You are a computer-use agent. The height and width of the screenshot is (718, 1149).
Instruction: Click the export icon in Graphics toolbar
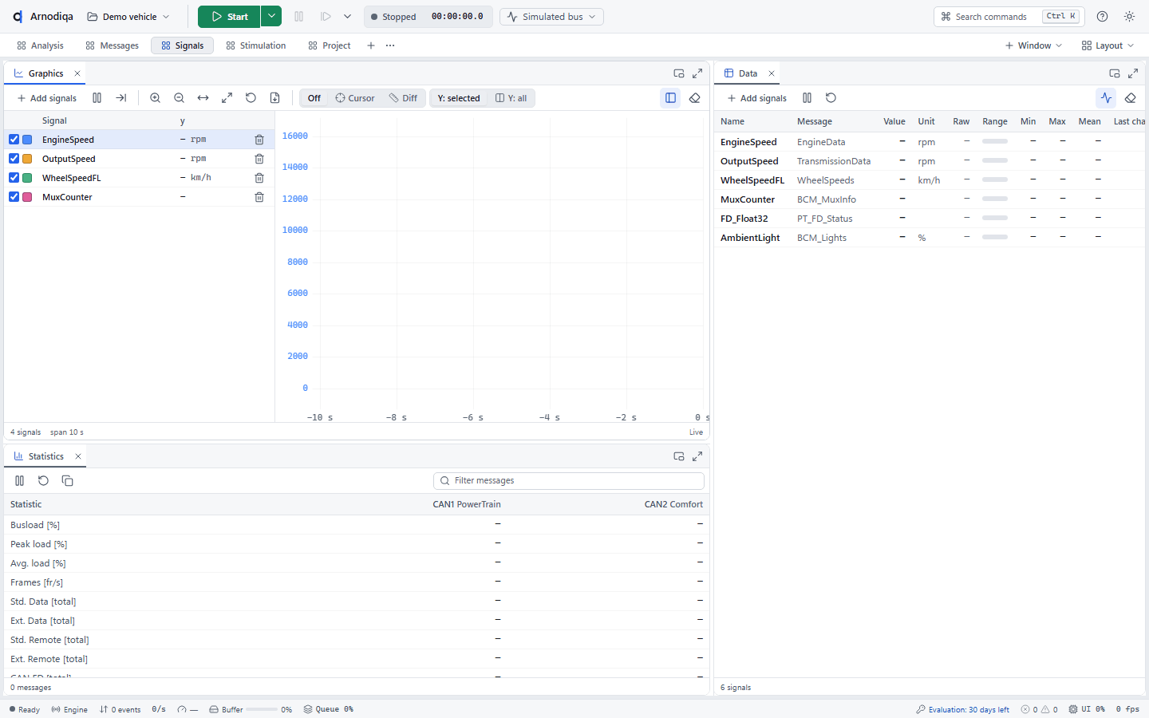(x=275, y=98)
